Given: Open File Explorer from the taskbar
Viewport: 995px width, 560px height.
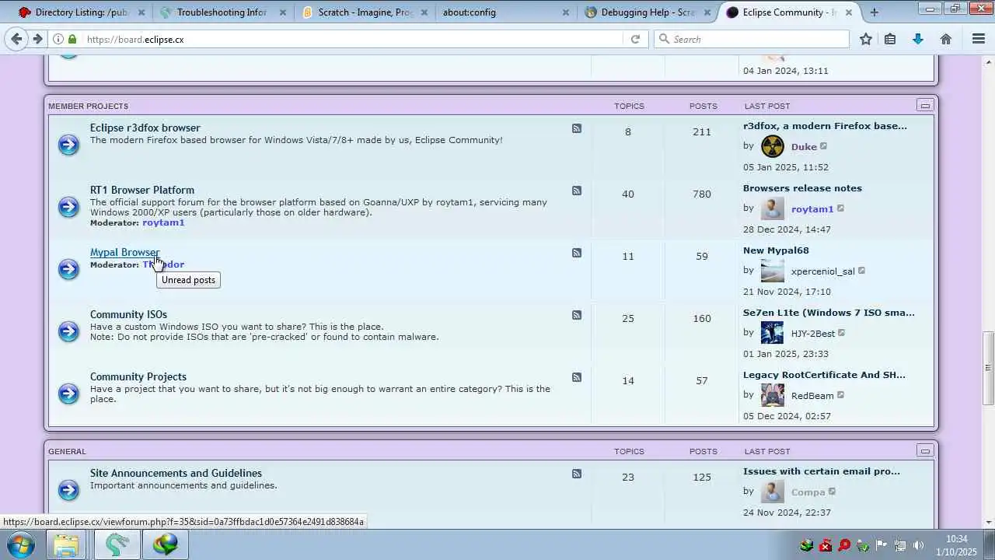Looking at the screenshot, I should tap(67, 544).
